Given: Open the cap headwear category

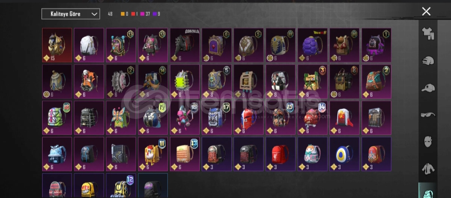Looking at the screenshot, I should pos(428,88).
